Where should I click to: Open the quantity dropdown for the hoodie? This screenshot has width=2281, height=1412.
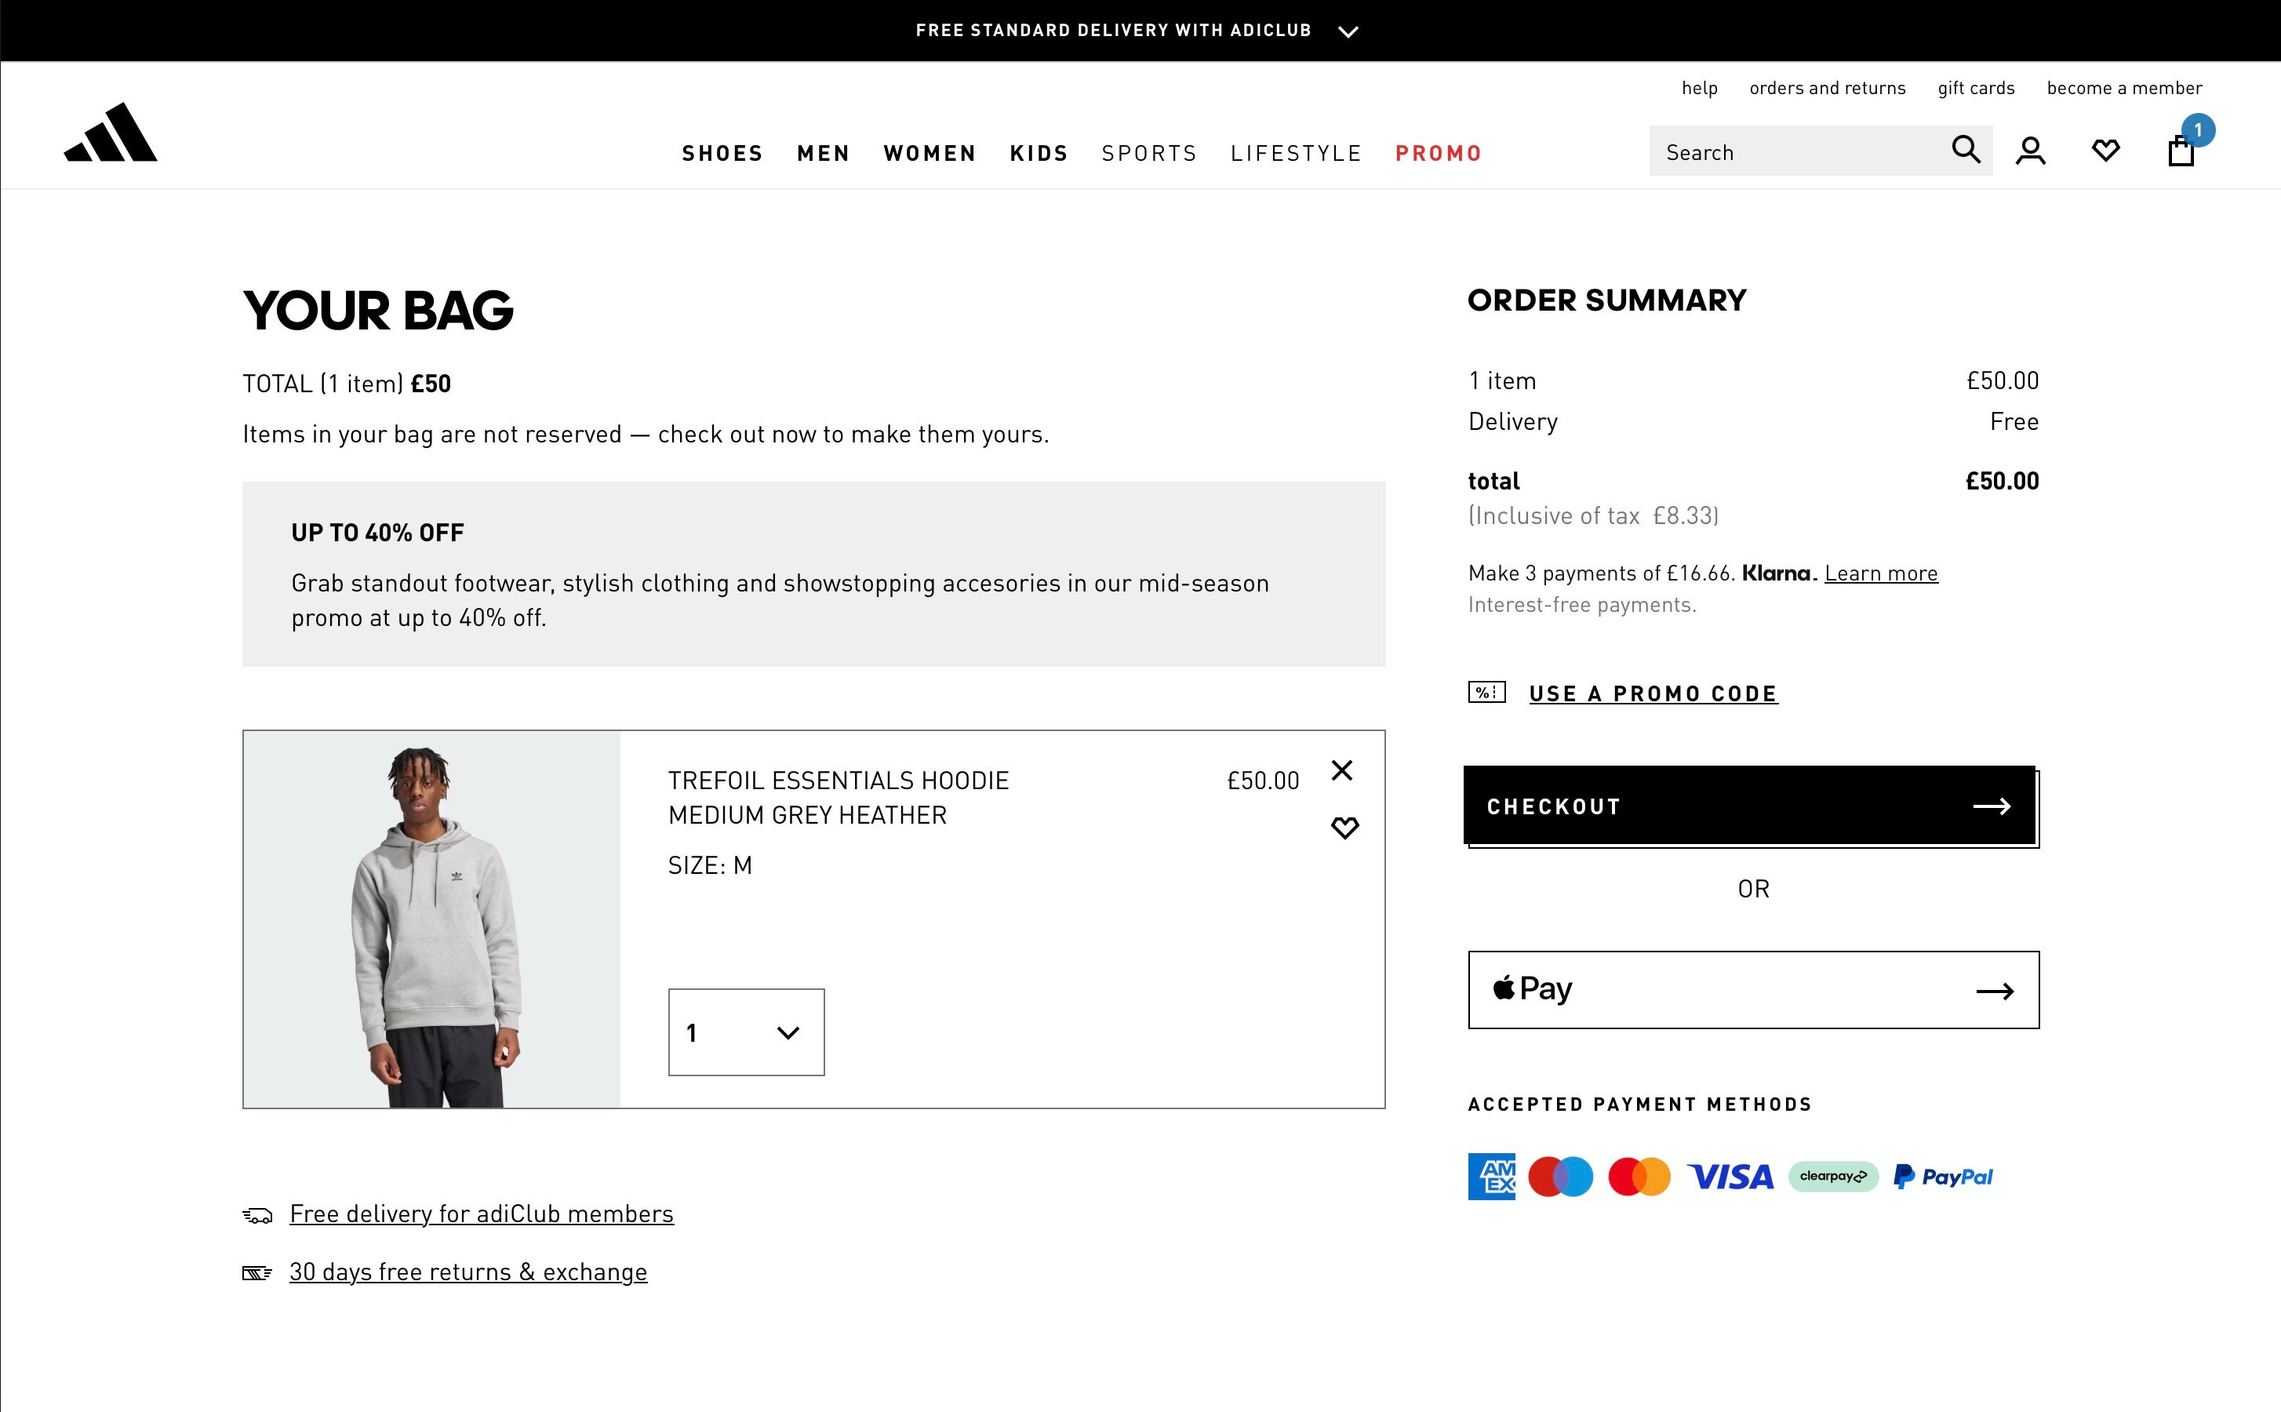tap(745, 1032)
